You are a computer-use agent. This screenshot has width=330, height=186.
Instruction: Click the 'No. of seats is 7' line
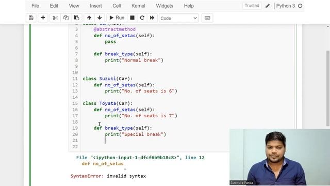(x=141, y=116)
